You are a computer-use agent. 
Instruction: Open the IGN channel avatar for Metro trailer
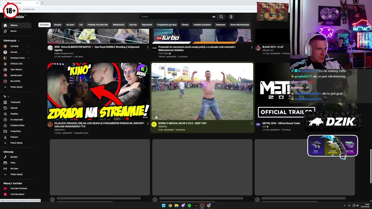[258, 125]
